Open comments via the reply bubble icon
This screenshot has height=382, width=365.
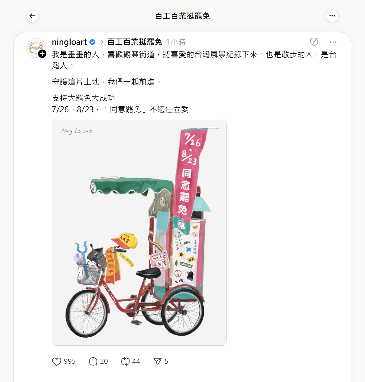[93, 361]
